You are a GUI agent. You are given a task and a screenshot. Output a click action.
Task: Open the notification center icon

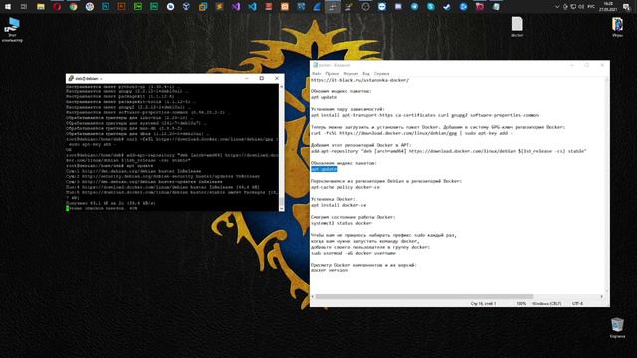(x=626, y=7)
